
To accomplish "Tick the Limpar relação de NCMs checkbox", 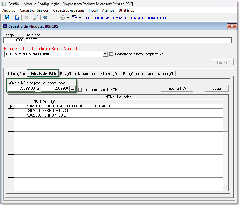I will pyautogui.click(x=80, y=90).
